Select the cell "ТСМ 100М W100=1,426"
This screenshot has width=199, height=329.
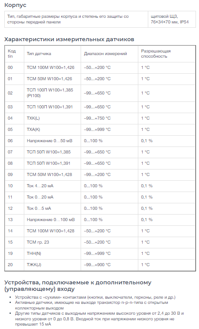[52, 68]
